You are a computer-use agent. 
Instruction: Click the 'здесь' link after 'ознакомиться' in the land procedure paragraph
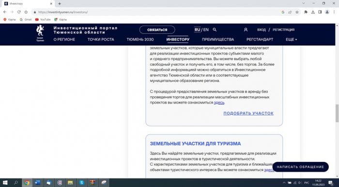[219, 103]
